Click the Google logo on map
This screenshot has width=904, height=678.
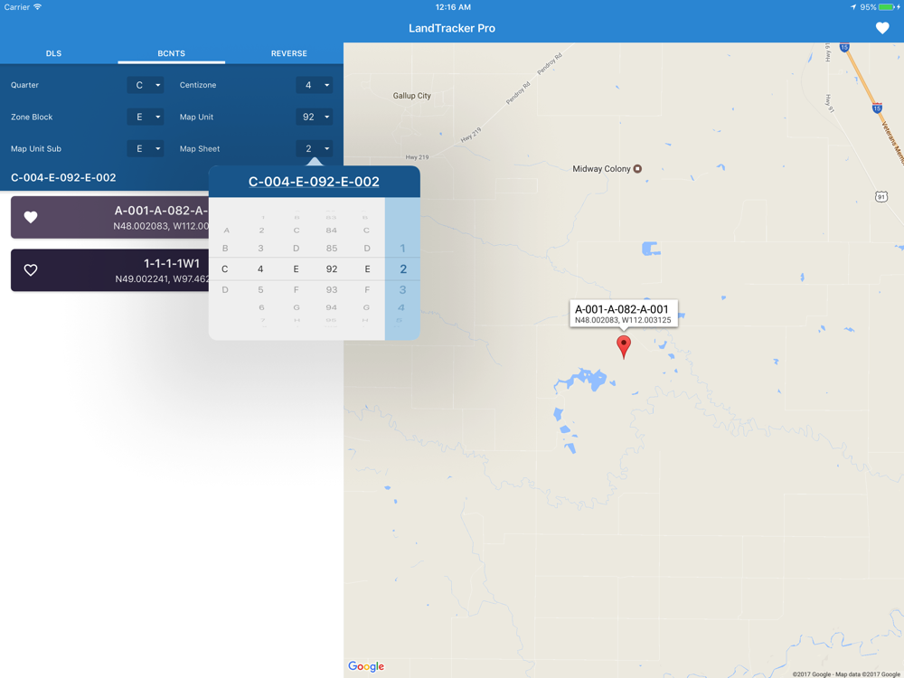click(x=366, y=666)
